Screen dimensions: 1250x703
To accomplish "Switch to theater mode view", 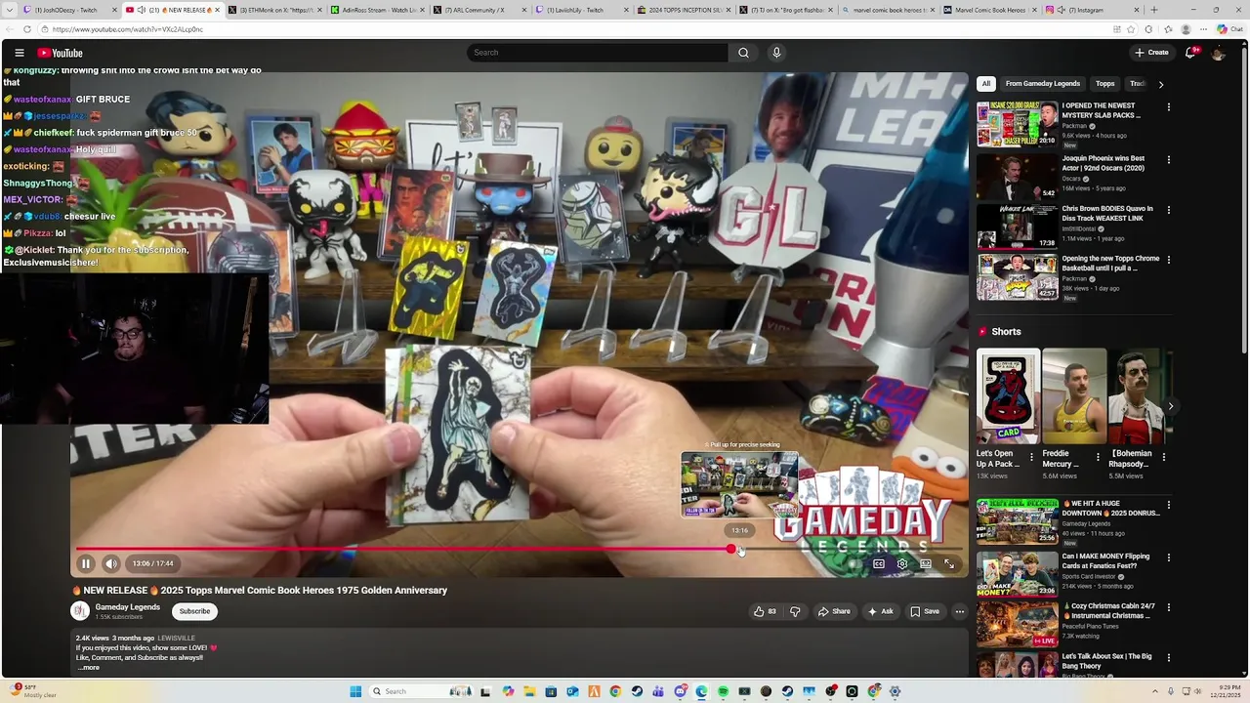I will (925, 563).
